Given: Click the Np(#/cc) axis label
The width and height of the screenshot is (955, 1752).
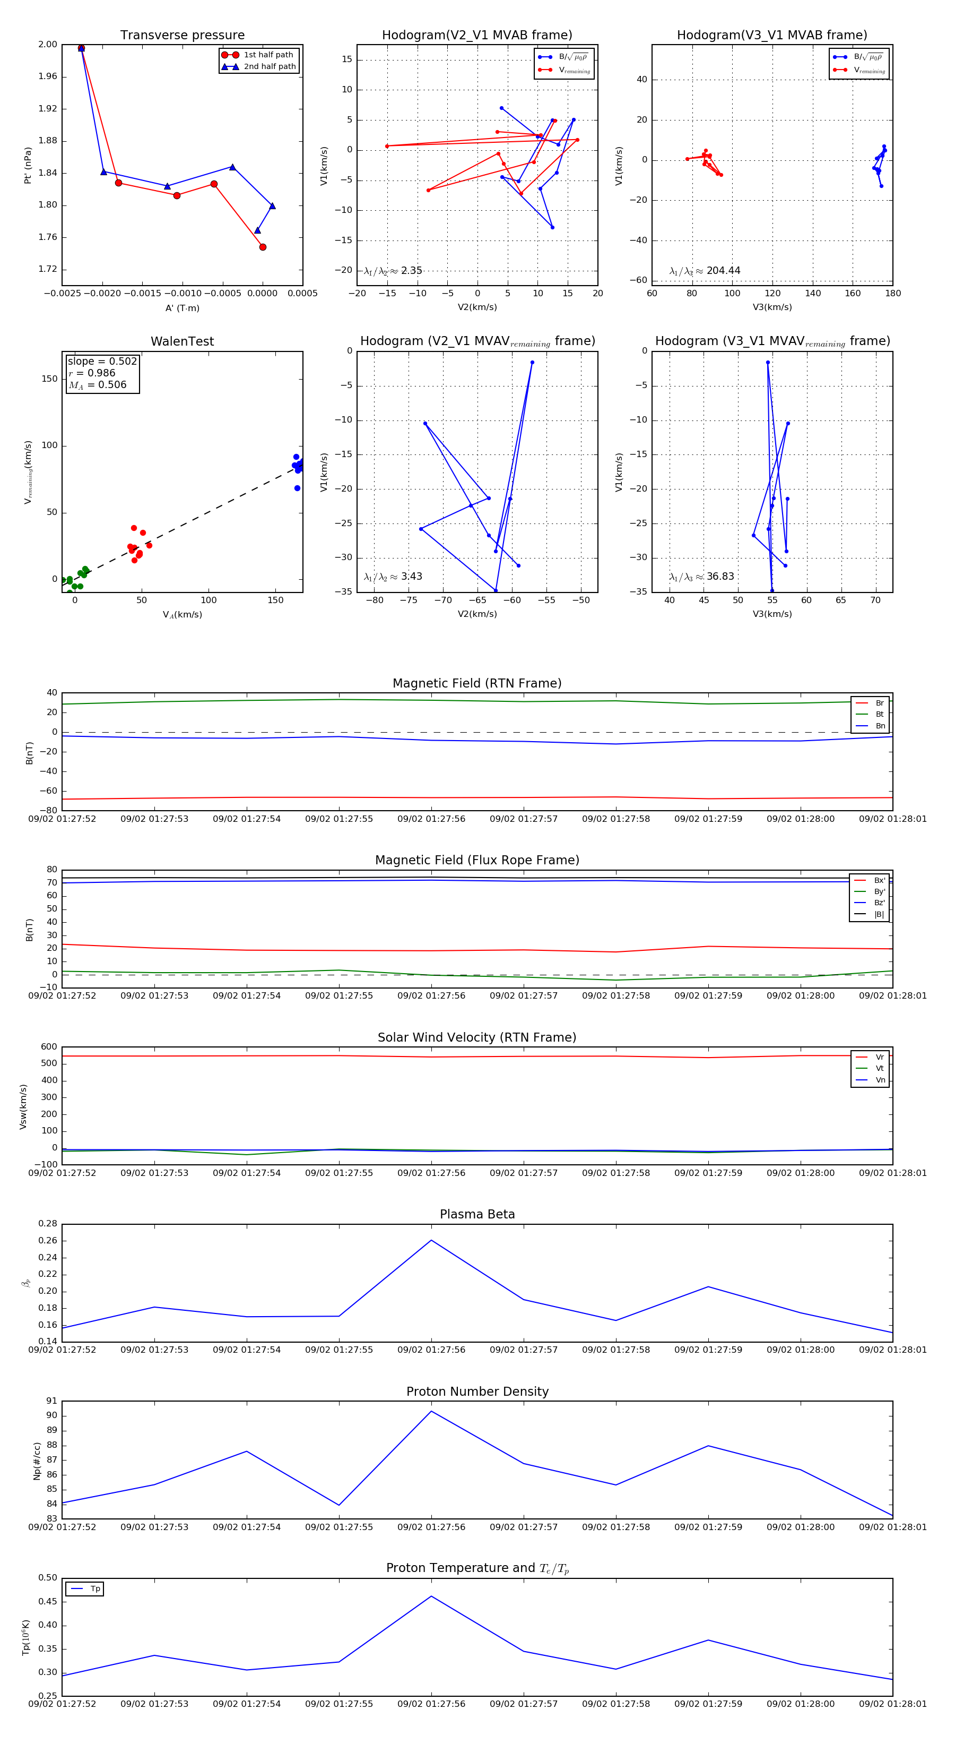Looking at the screenshot, I should 37,1460.
